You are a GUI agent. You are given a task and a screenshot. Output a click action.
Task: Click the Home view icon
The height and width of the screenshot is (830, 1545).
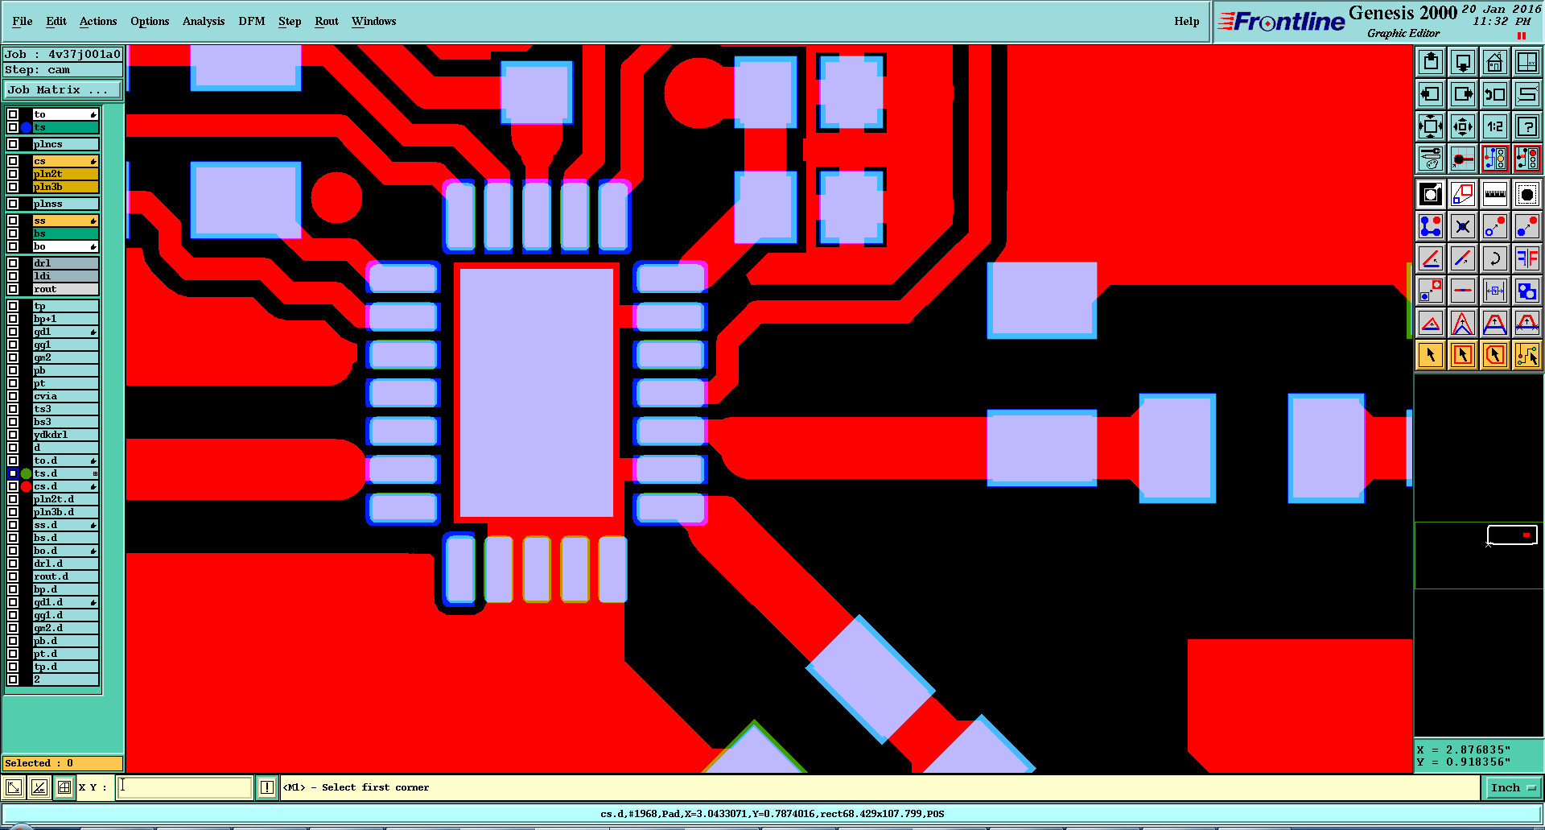(1494, 62)
